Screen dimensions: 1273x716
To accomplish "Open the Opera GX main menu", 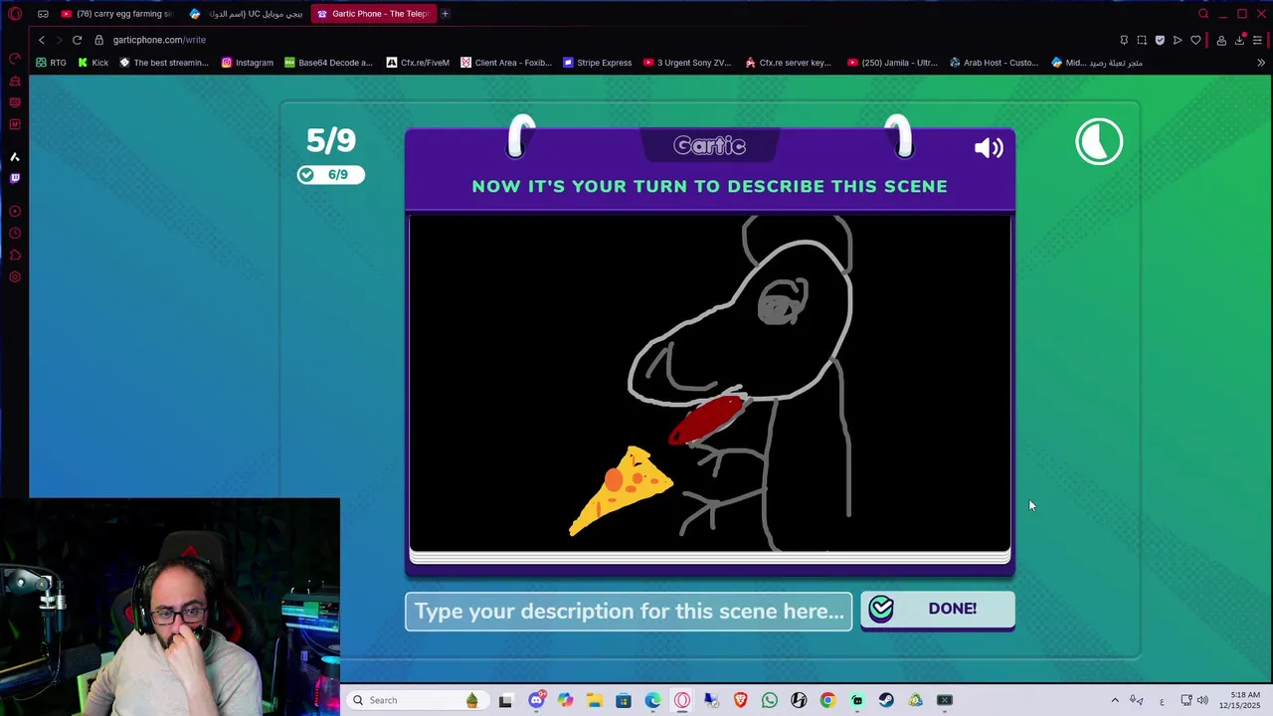I will coord(15,14).
